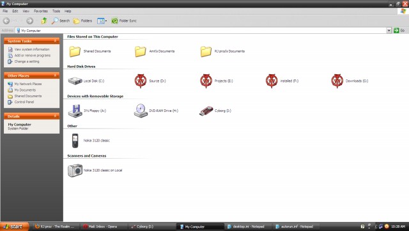Open the Edit menu
This screenshot has width=409, height=231.
[x=15, y=11]
